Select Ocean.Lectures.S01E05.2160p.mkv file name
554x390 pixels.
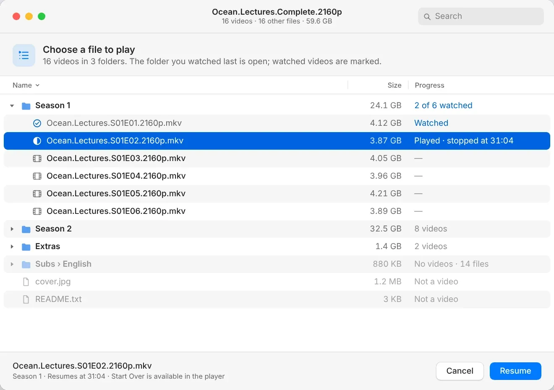pyautogui.click(x=116, y=194)
